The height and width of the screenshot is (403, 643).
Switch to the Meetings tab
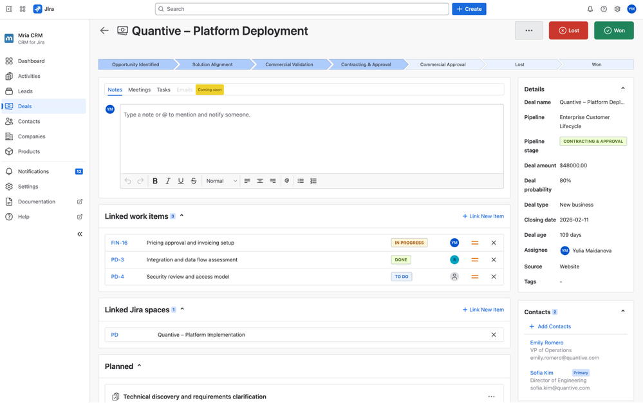[139, 90]
